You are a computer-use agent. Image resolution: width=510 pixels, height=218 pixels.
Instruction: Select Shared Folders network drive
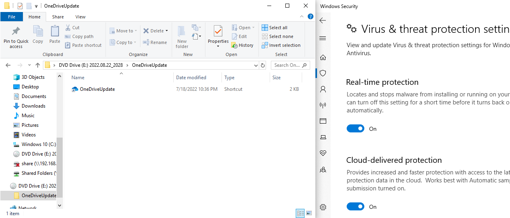click(35, 173)
